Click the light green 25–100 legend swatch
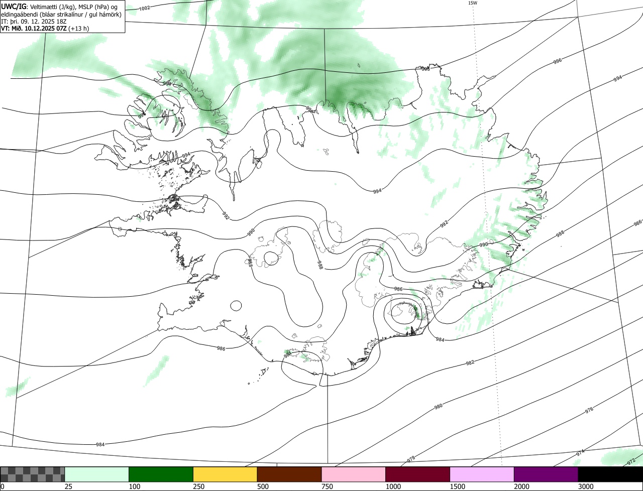The width and height of the screenshot is (643, 491). click(x=97, y=474)
